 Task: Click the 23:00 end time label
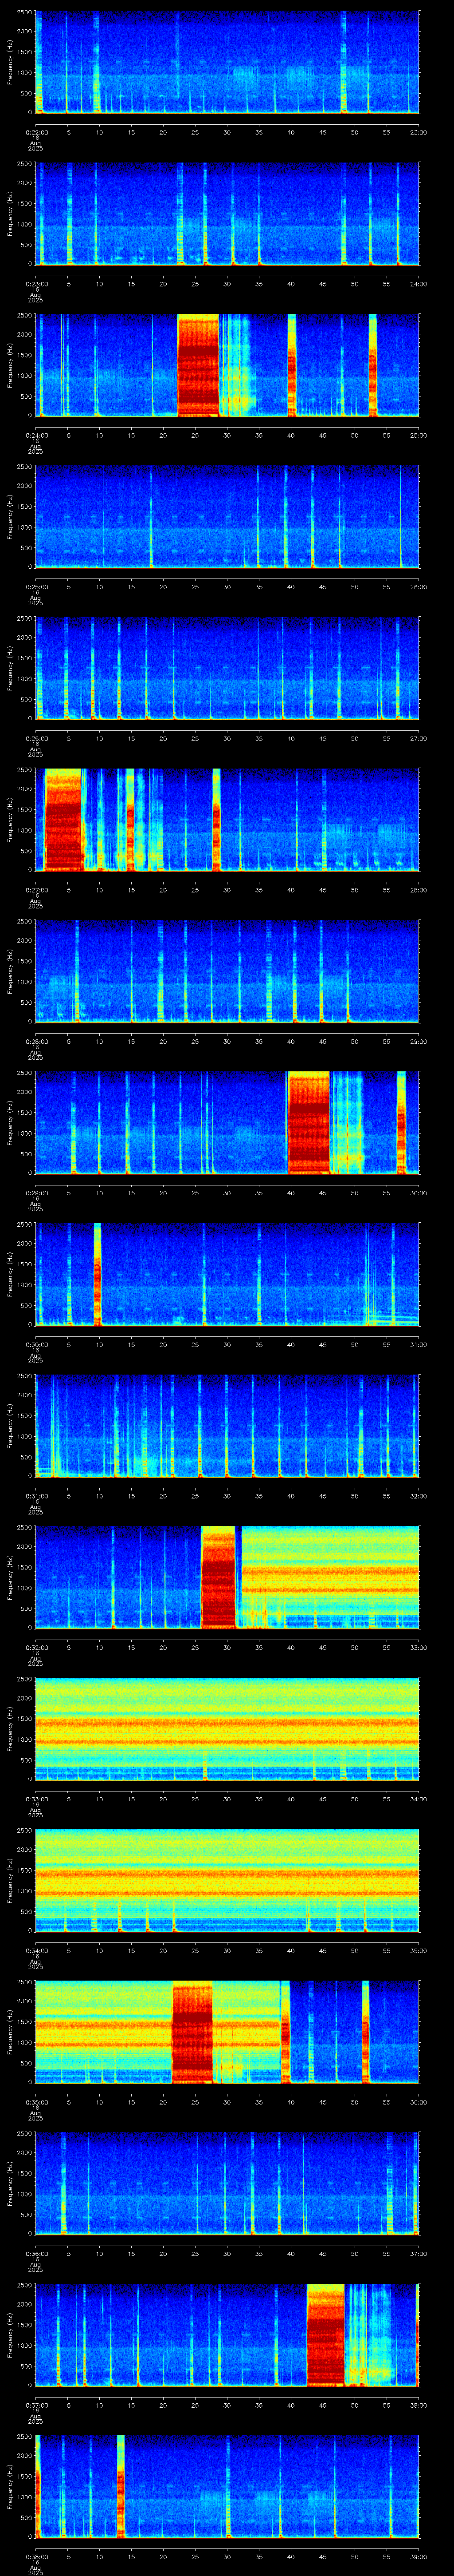click(419, 132)
